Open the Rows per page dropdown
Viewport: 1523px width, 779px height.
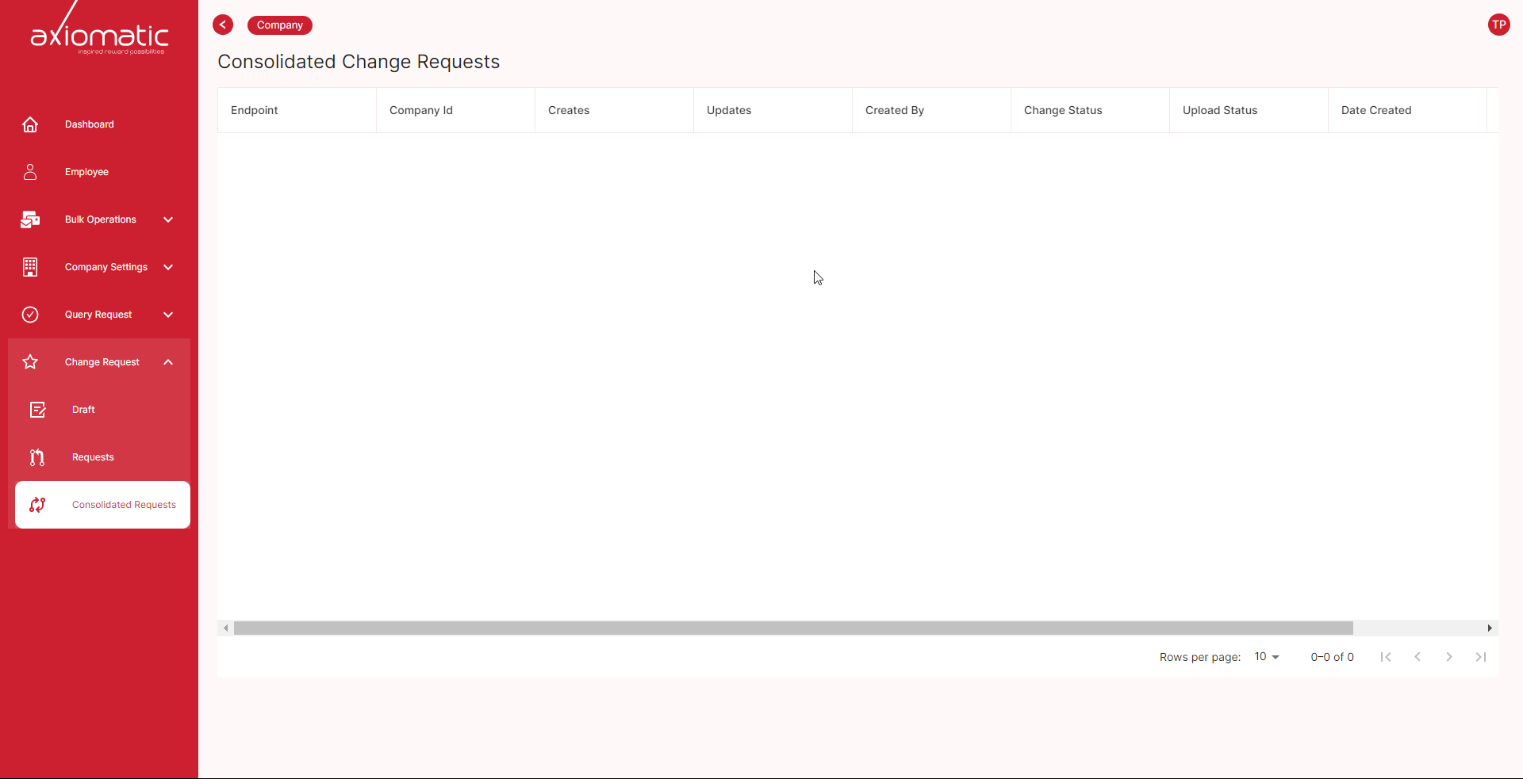[1266, 657]
